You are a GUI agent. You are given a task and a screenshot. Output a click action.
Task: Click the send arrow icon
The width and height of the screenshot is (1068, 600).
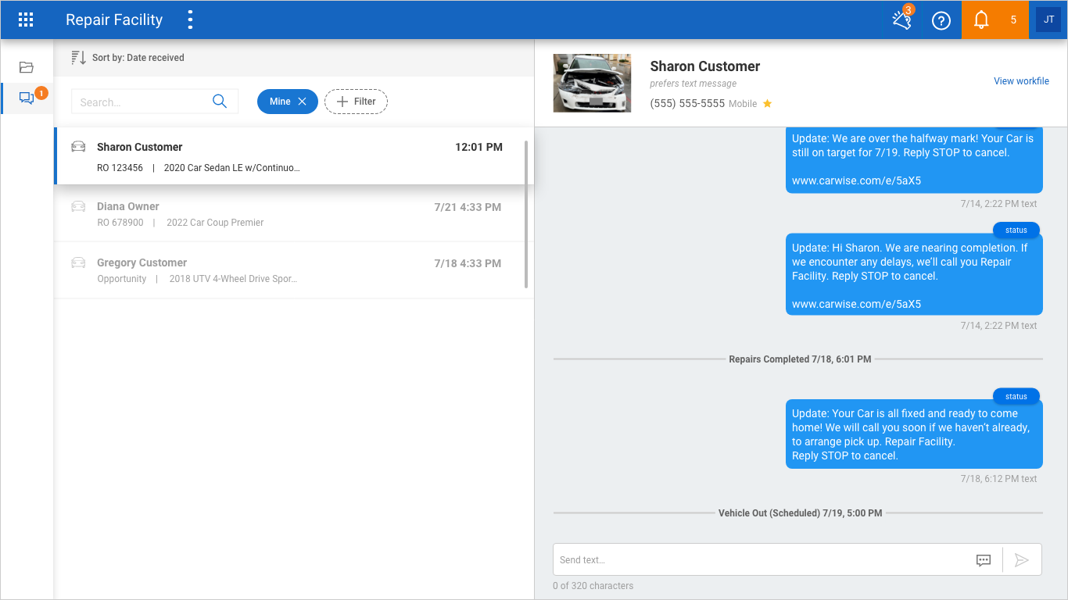pyautogui.click(x=1021, y=560)
